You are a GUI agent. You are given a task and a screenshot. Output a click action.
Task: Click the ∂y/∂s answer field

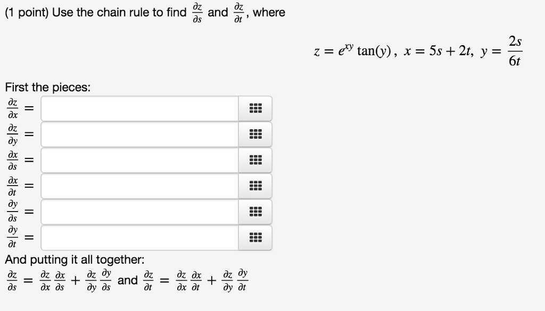pos(138,212)
